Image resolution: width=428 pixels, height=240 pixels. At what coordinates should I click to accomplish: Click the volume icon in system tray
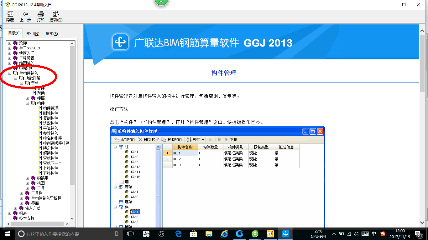[357, 234]
